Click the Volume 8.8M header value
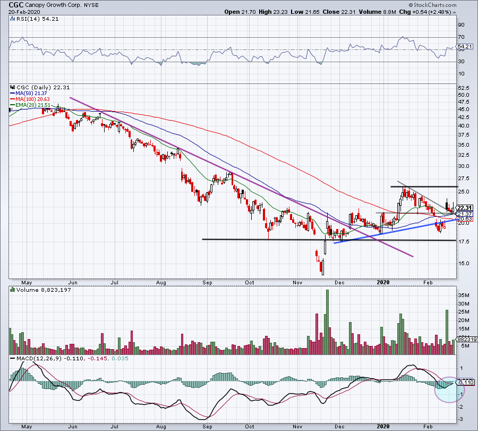 (x=378, y=12)
